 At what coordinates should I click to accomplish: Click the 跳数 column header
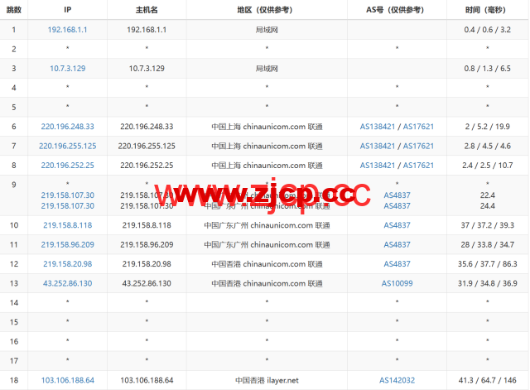[14, 10]
